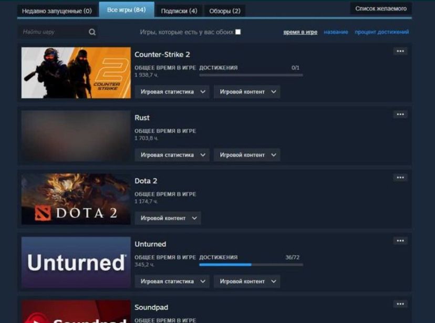The image size is (435, 323).
Task: Expand Игровой контент for Unturned
Action: 247,282
